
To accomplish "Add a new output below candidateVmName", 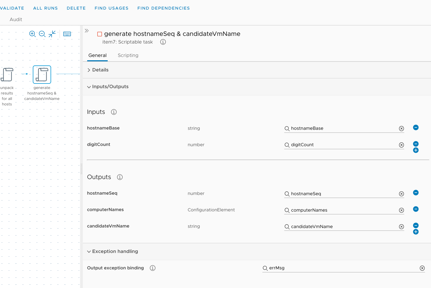I will (416, 232).
